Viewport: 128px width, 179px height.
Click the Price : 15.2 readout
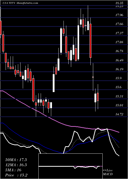tap(16, 175)
